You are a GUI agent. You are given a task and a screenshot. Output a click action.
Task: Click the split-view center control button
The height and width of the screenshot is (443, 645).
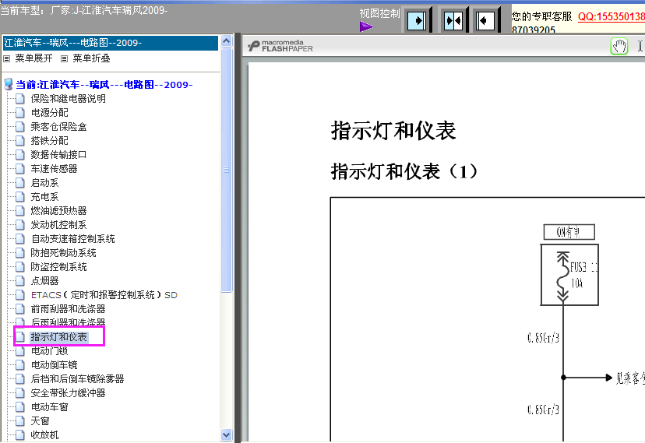453,20
